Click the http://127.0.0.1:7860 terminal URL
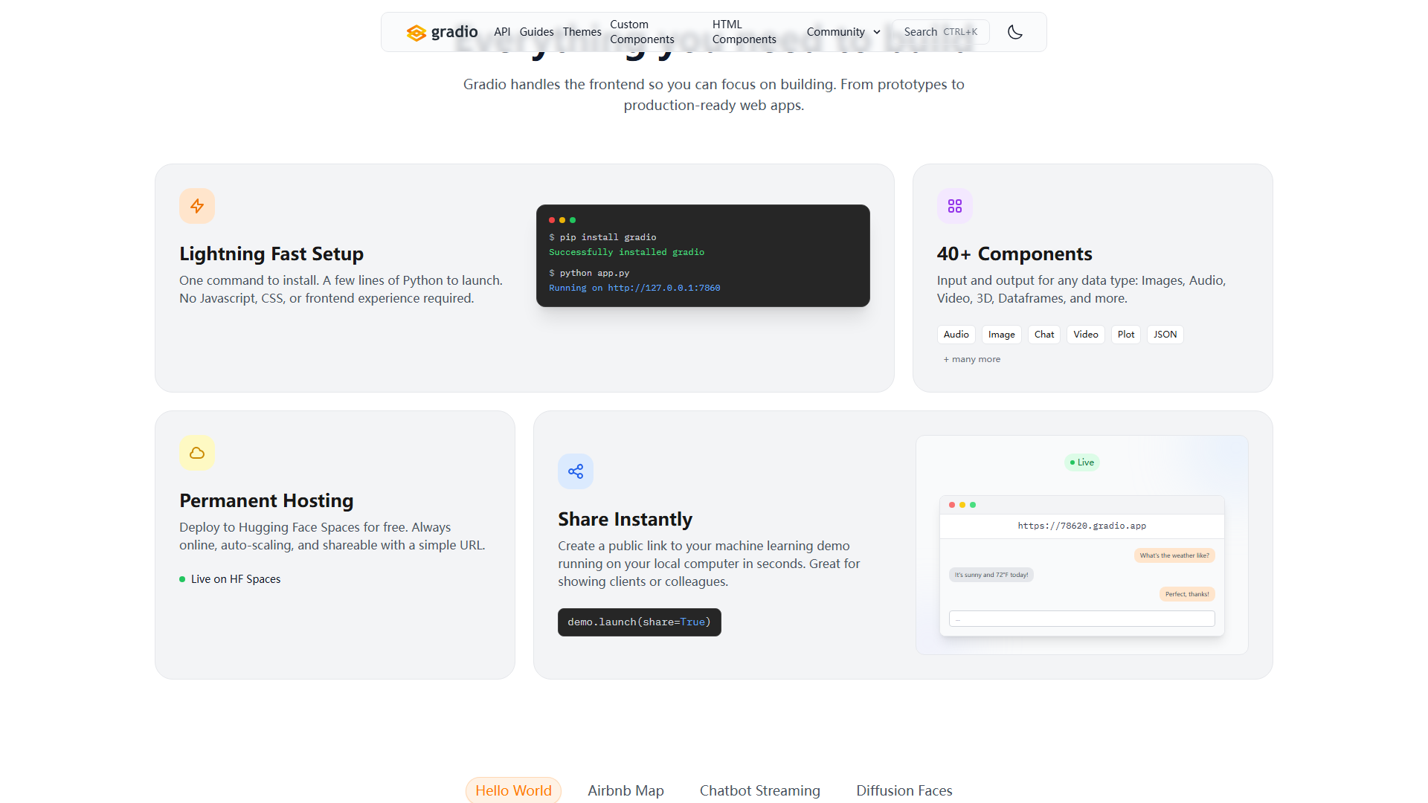The width and height of the screenshot is (1428, 803). (663, 288)
